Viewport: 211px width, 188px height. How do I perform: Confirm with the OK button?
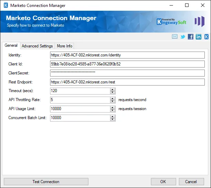pos(163,182)
